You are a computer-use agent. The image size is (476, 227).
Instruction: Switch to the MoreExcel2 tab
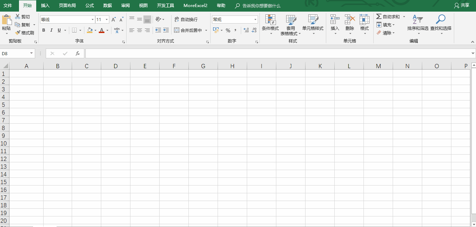click(195, 6)
